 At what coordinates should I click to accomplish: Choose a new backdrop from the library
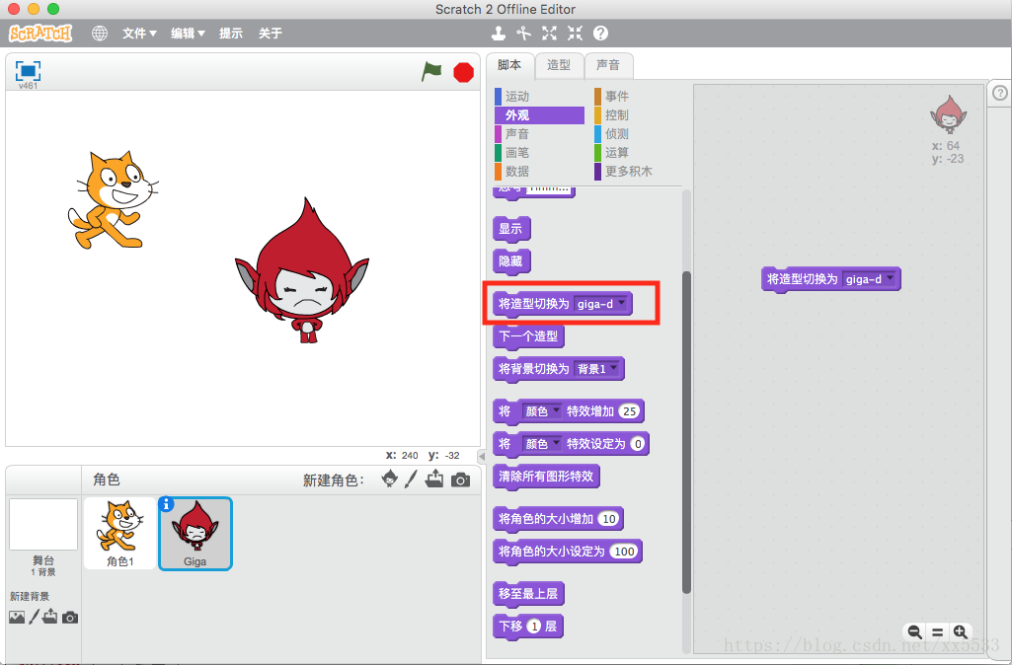(x=17, y=618)
